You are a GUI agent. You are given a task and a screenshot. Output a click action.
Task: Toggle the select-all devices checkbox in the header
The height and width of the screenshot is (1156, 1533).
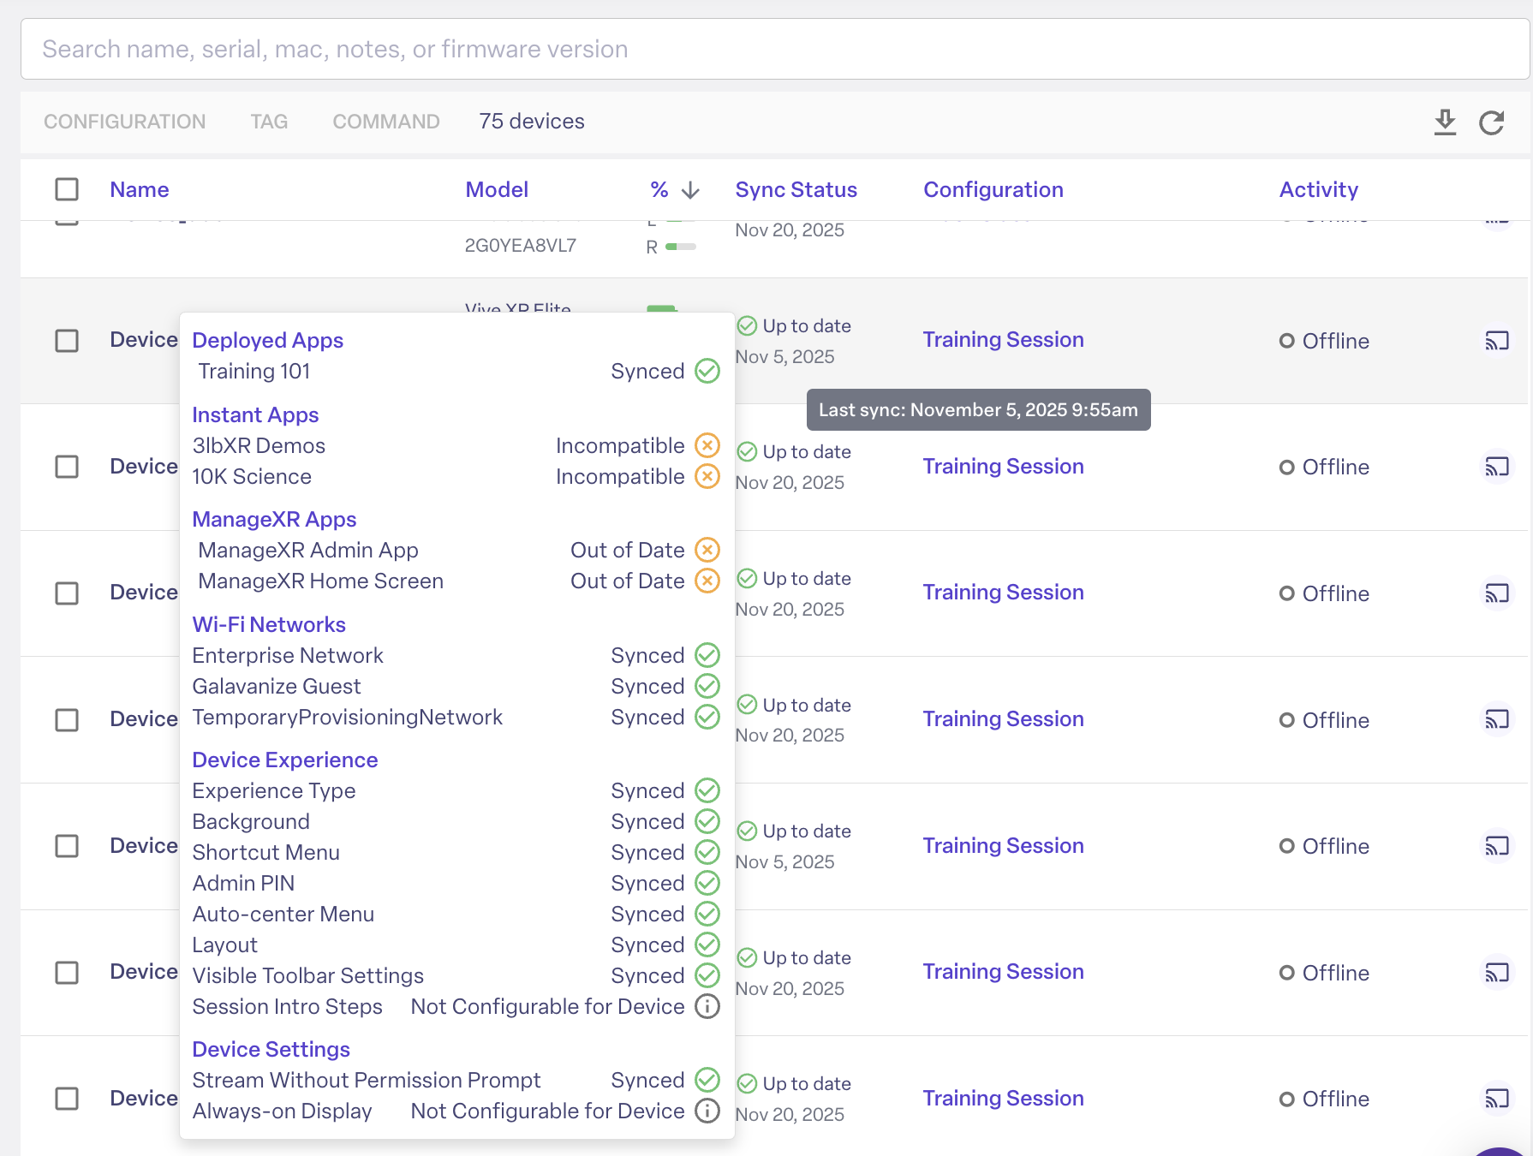click(x=67, y=189)
